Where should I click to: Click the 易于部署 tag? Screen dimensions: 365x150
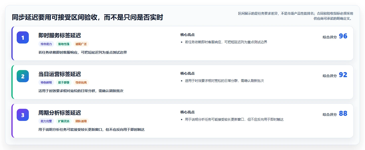point(64,82)
